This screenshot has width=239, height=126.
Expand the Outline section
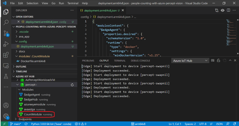pos(14,66)
